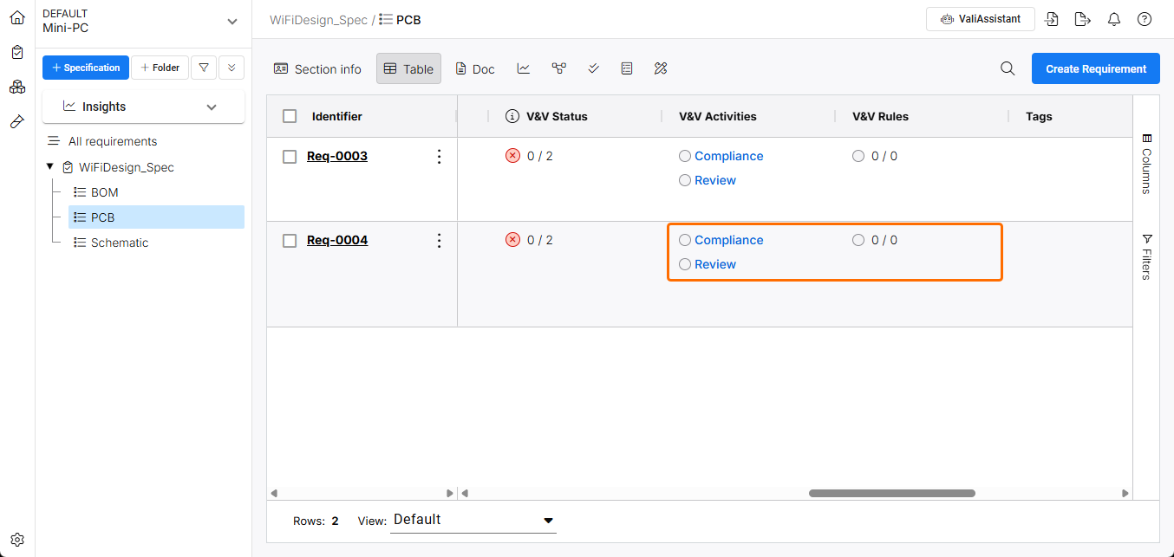1174x557 pixels.
Task: Click the filter funnel icon beside Folder
Action: coord(203,68)
